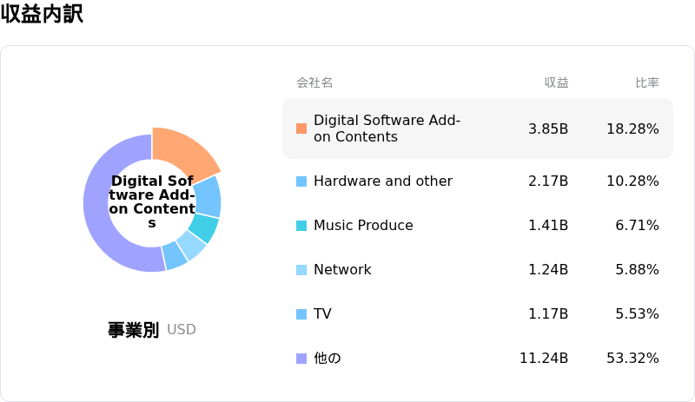Click the 3.85B revenue value
The height and width of the screenshot is (402, 695).
[548, 129]
